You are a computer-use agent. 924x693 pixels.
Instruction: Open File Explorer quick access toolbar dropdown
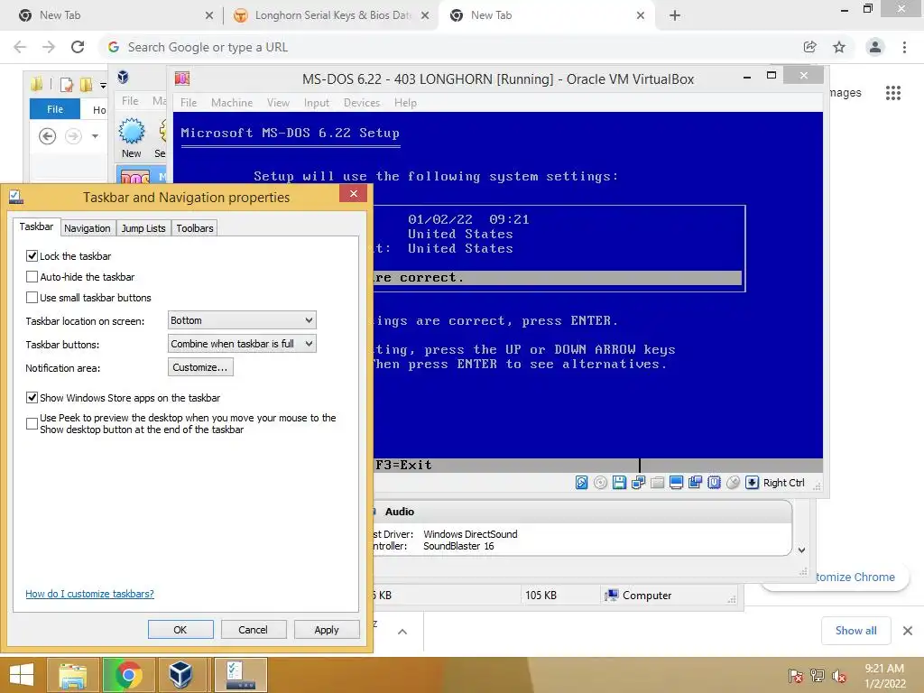[x=103, y=86]
